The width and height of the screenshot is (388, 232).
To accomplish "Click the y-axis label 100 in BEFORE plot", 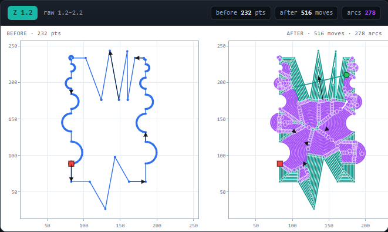I will pyautogui.click(x=13, y=156).
